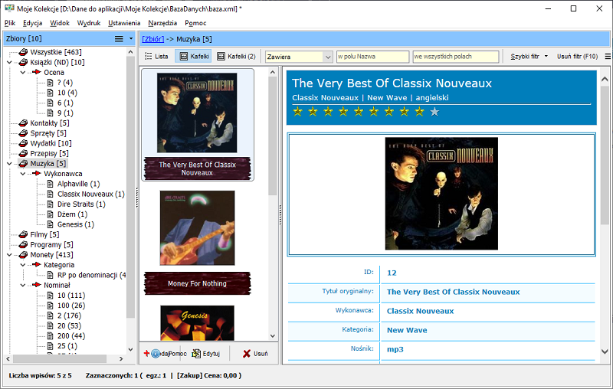Collapse the Kategoria subtree
This screenshot has width=613, height=389.
pos(23,265)
